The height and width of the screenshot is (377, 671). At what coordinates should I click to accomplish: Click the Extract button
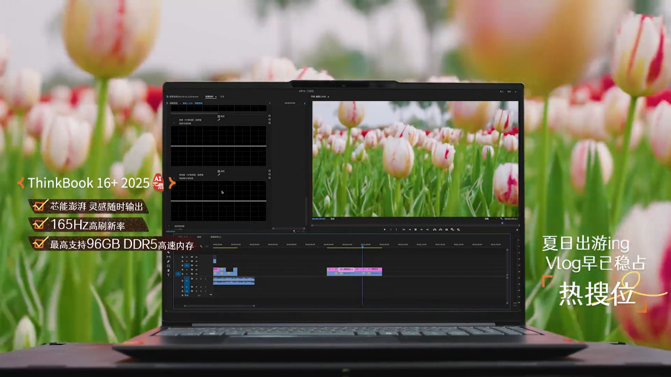440,230
